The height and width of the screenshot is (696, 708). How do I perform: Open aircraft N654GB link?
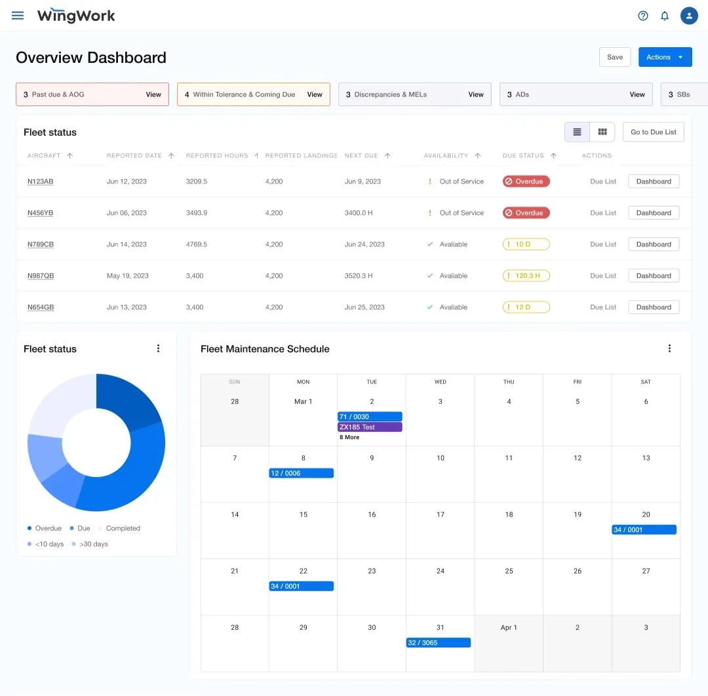41,307
